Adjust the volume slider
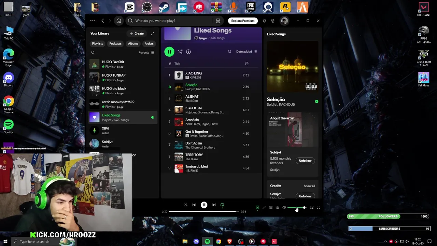Screen dimensions: 437x246 click(297, 207)
